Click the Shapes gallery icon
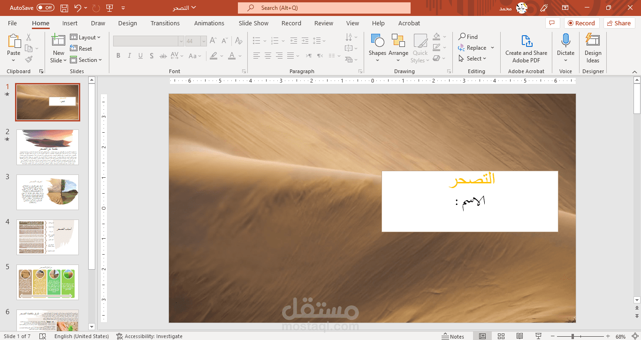The height and width of the screenshot is (340, 641). [x=377, y=40]
